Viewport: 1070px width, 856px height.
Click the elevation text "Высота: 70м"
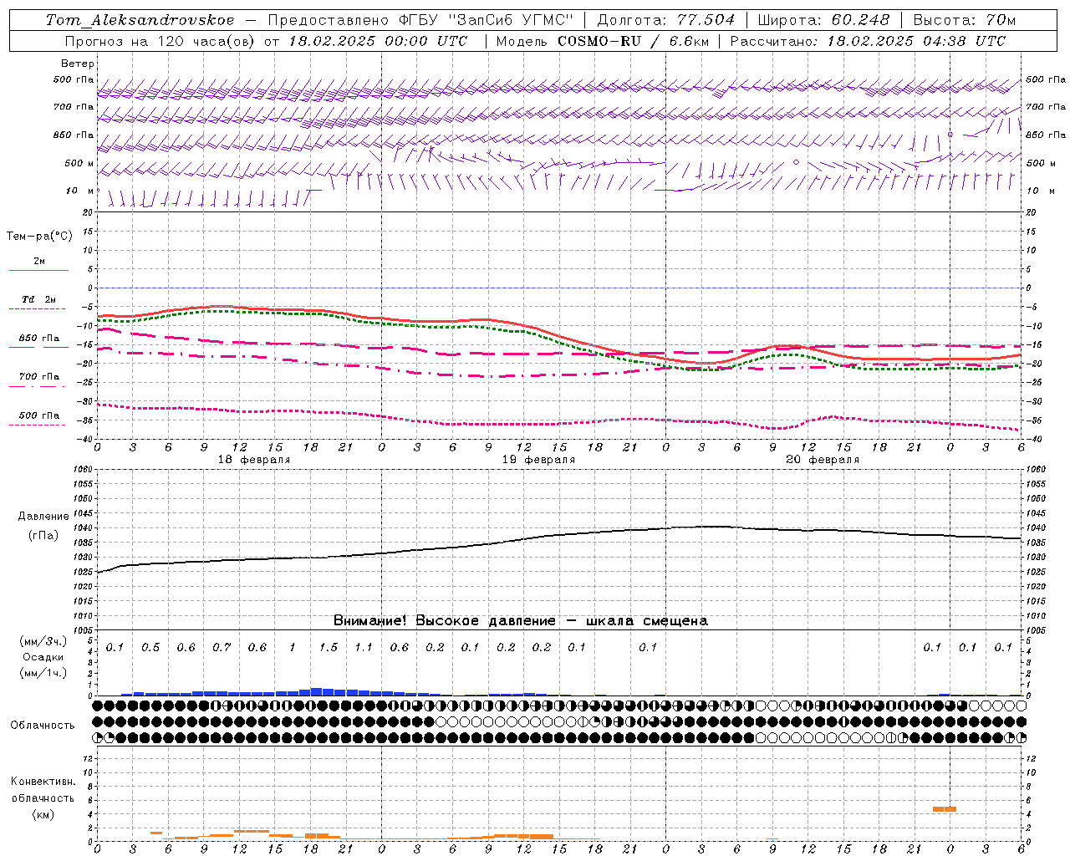coord(965,20)
